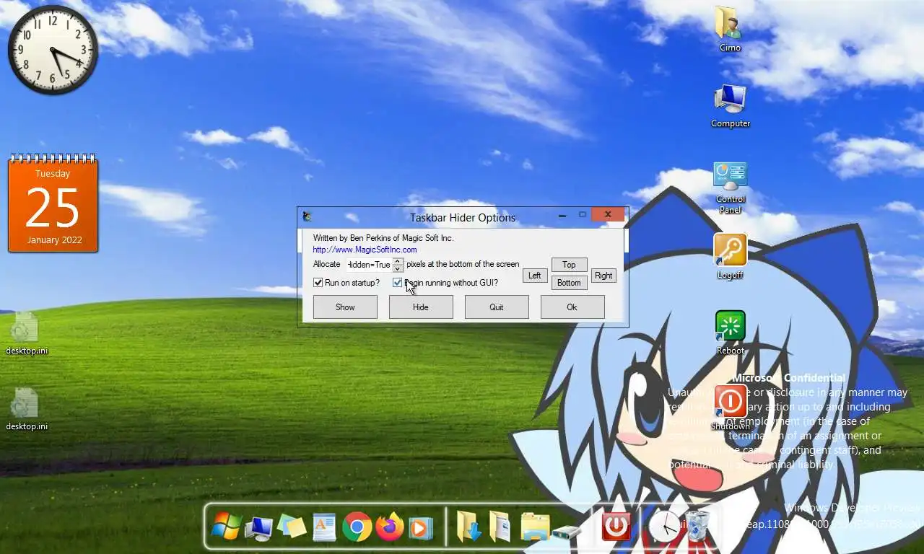This screenshot has height=554, width=924.
Task: Click the drive icon in the dock
Action: pos(567,532)
